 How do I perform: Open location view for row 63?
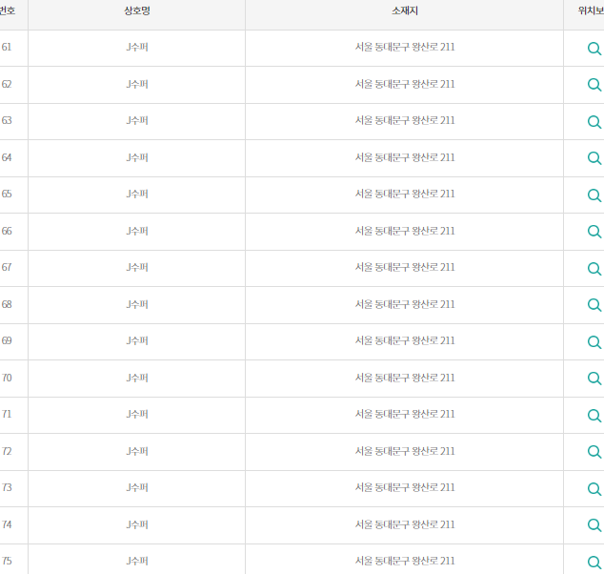594,122
